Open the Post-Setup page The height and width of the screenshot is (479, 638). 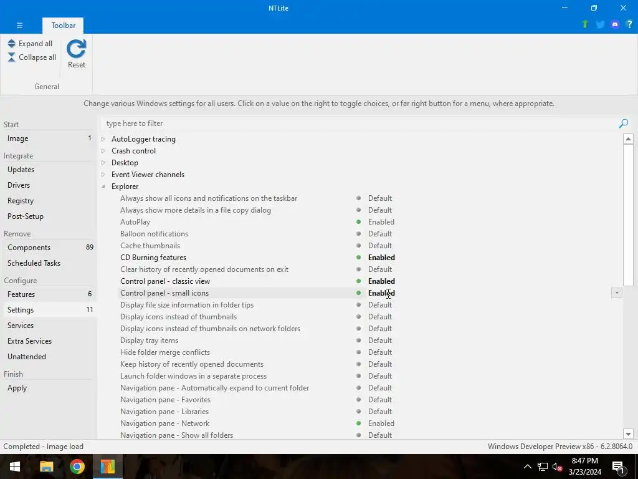[49, 216]
